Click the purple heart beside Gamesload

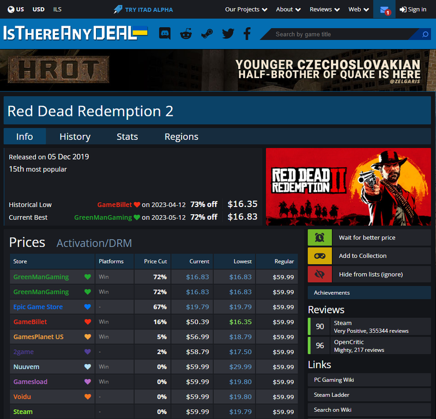88,382
